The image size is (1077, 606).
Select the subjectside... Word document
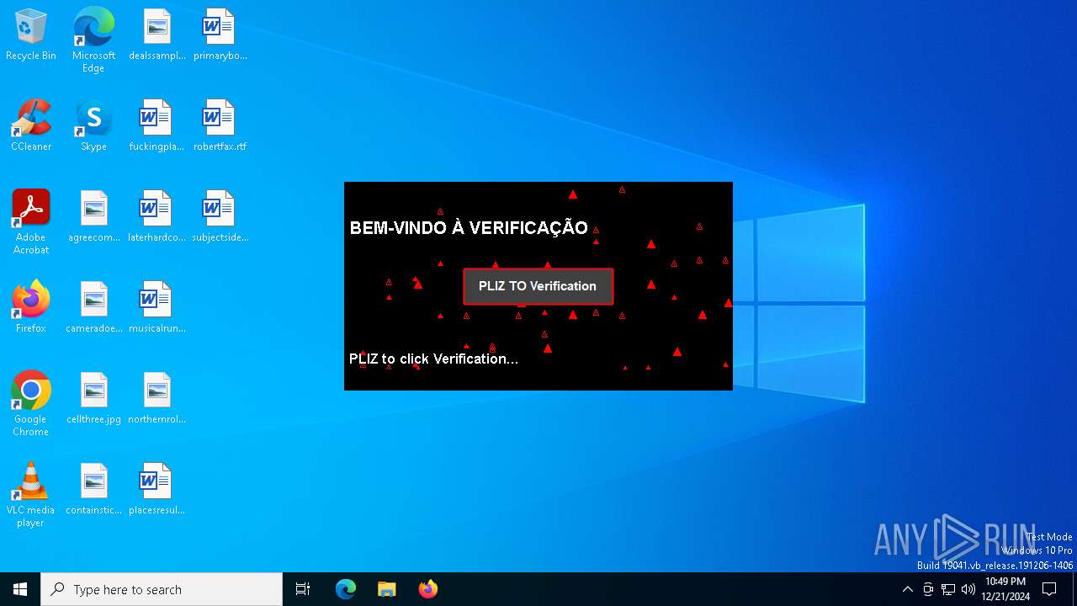point(220,217)
